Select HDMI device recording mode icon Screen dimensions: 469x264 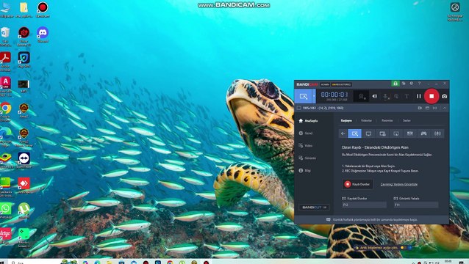tap(409, 133)
